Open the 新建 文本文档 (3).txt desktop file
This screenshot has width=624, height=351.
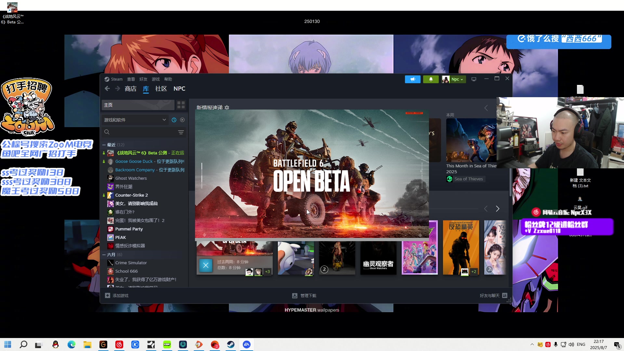[580, 178]
